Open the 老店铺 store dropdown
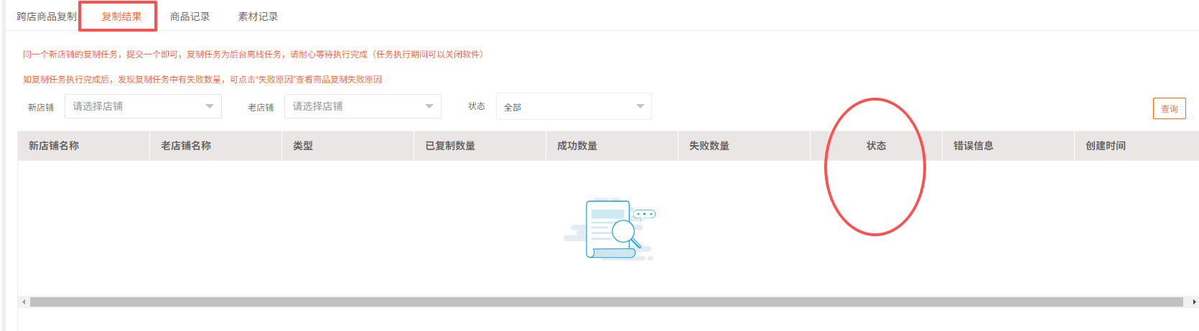 (363, 106)
